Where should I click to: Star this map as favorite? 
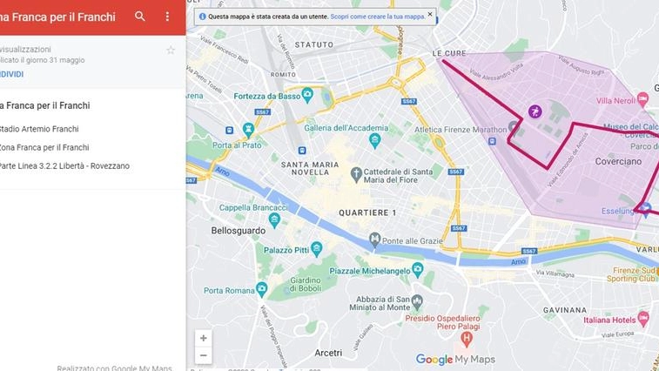click(x=171, y=51)
